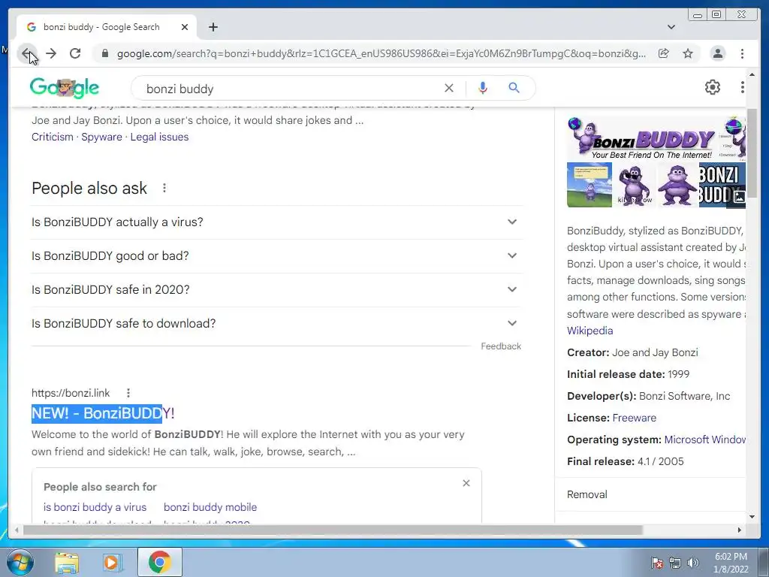
Task: Open Windows Media Player from taskbar
Action: (x=111, y=563)
